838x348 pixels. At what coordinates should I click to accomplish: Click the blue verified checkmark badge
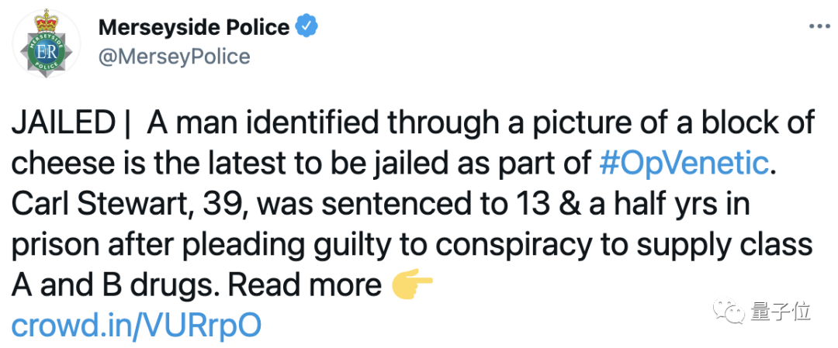click(x=307, y=27)
